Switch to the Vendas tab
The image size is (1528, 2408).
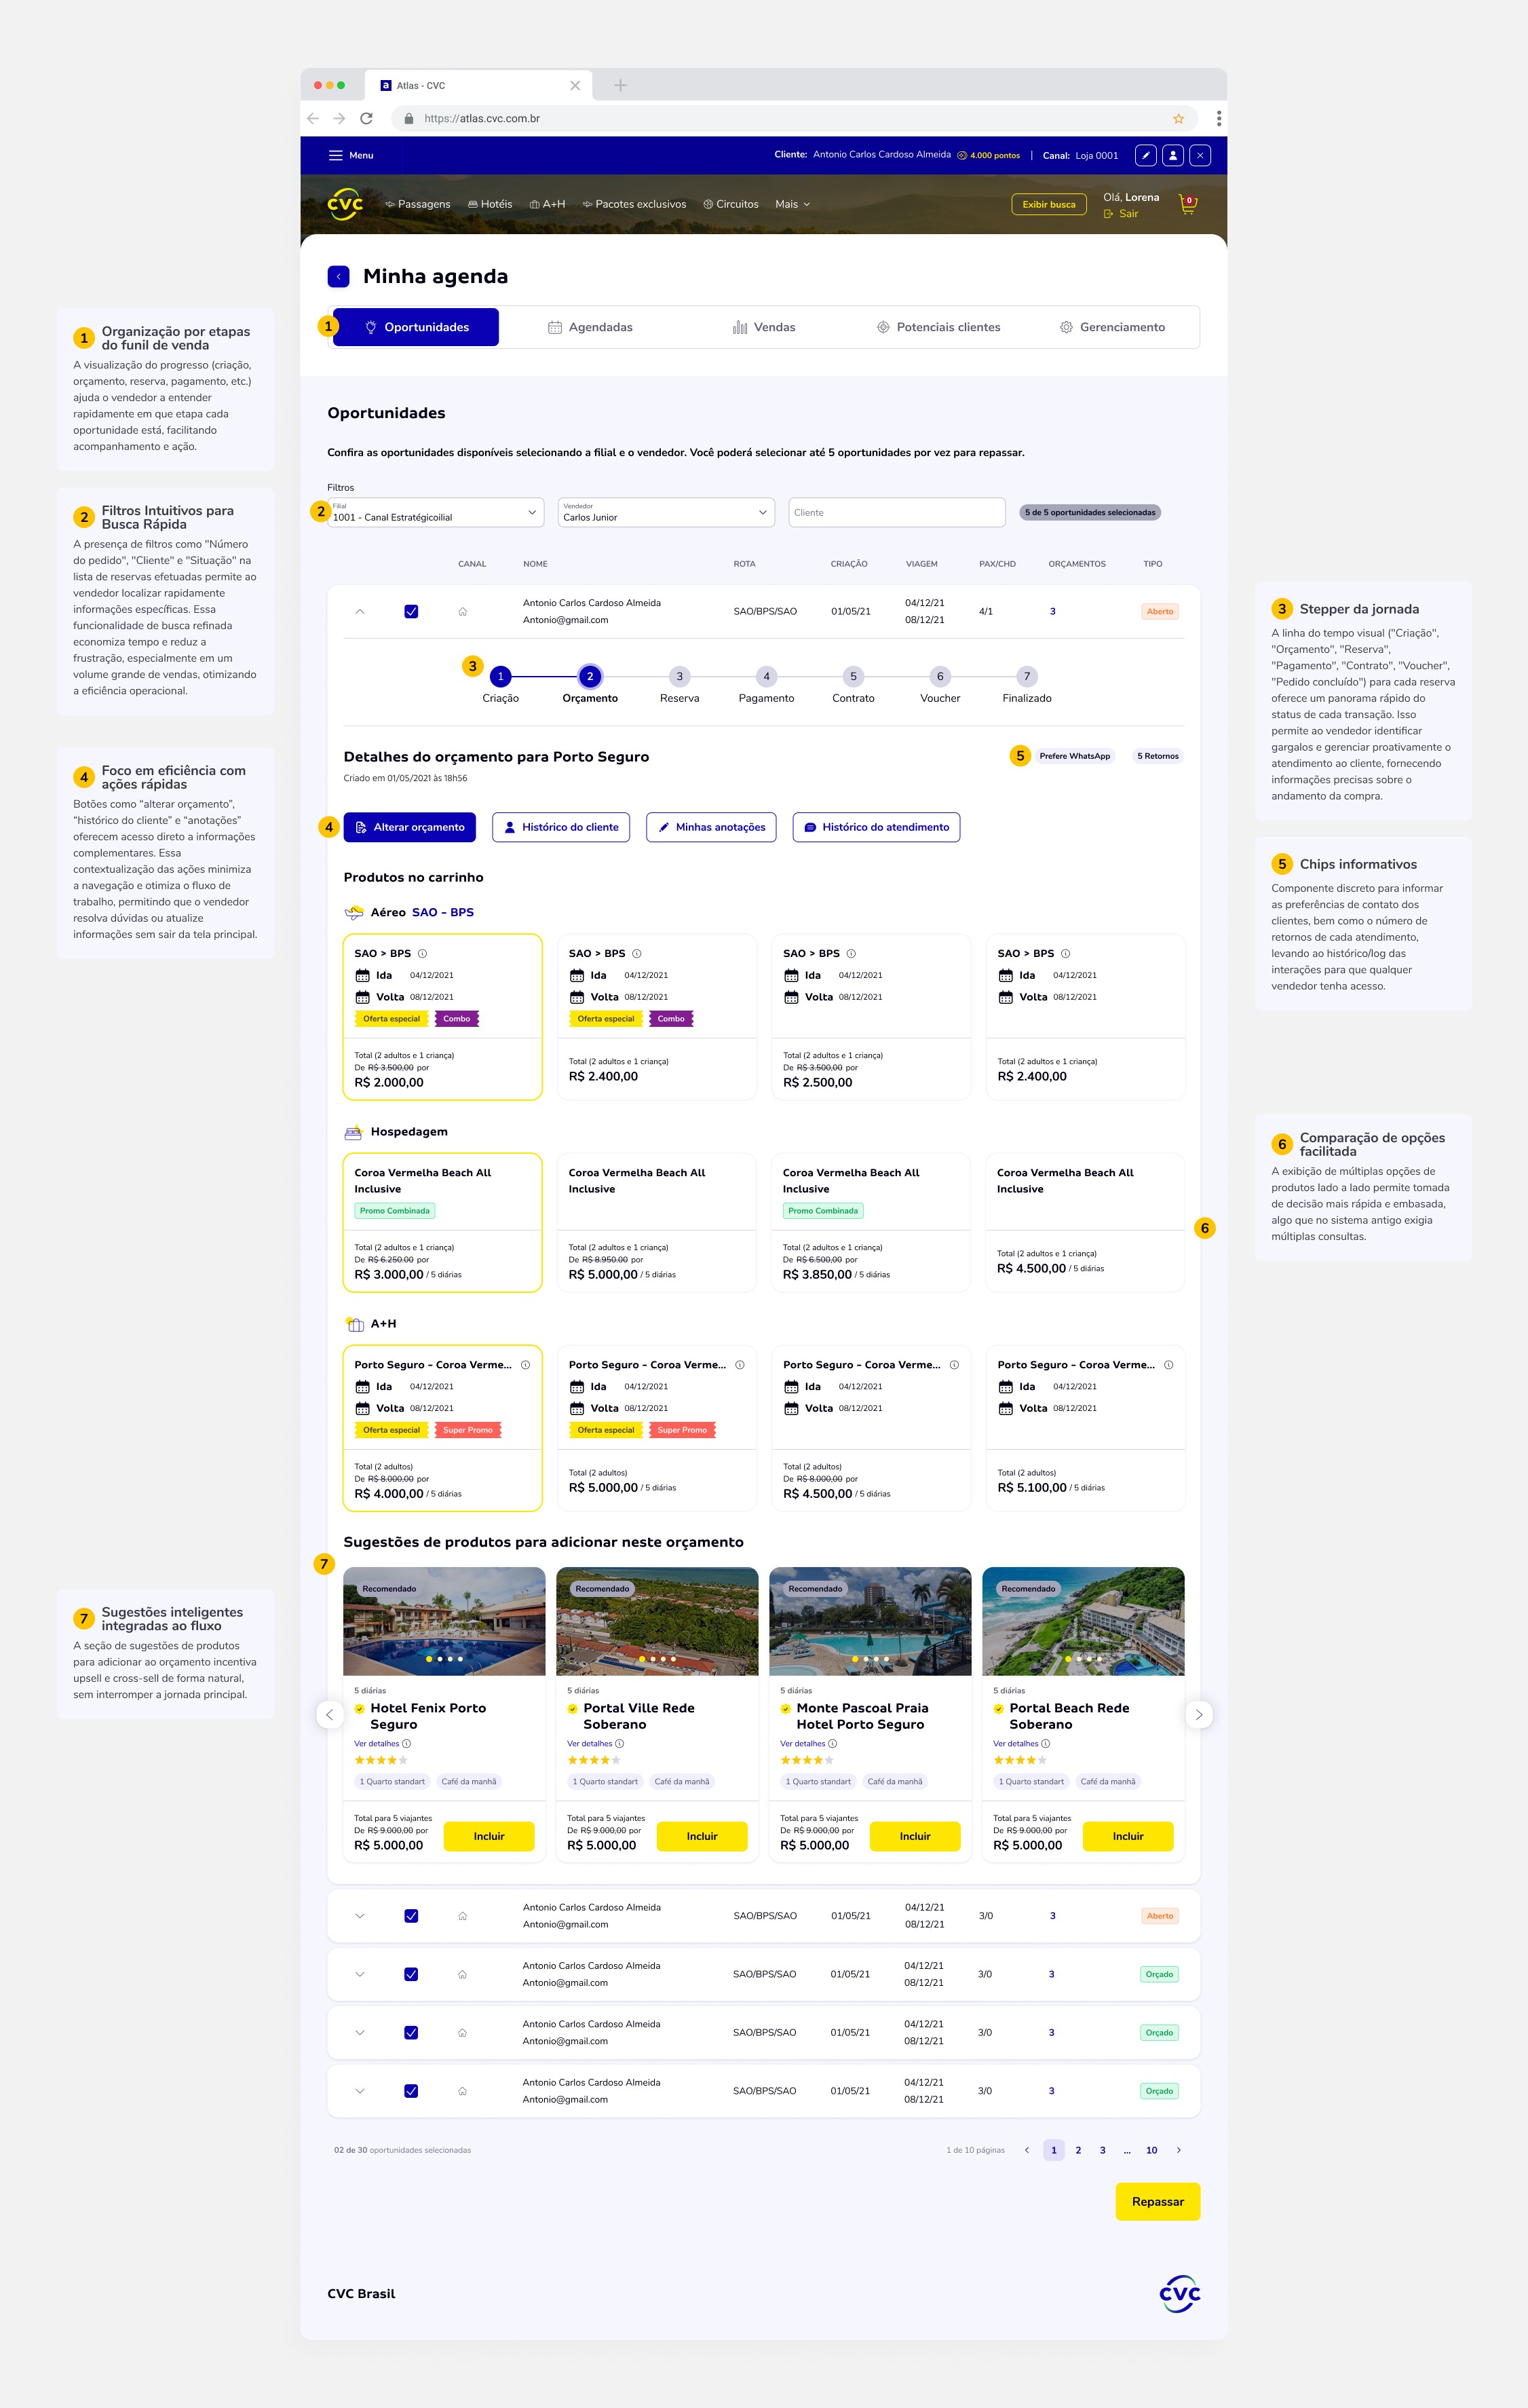click(x=764, y=327)
